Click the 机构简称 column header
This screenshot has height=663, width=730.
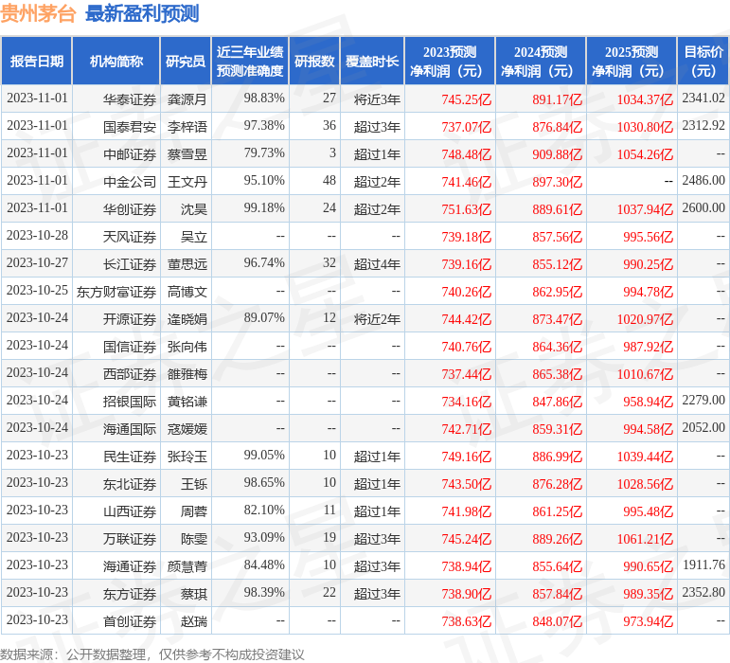click(x=116, y=61)
